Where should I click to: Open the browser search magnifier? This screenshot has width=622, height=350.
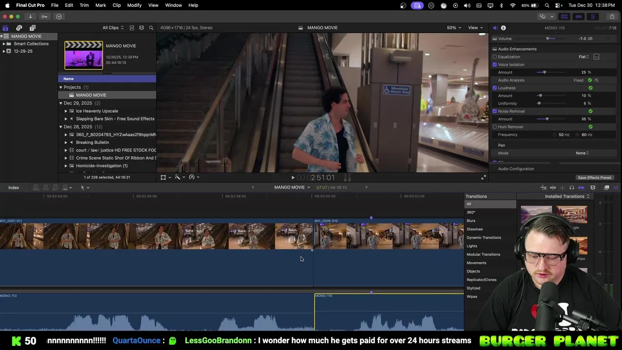click(151, 28)
